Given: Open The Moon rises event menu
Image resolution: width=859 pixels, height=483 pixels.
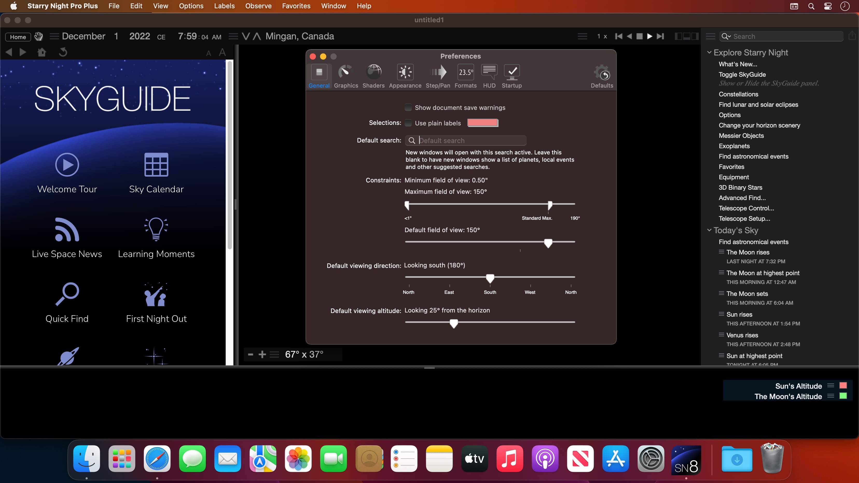Looking at the screenshot, I should pos(721,252).
